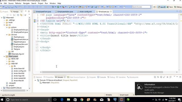Open the Run dropdown arrow beside green play
Viewport: 182px width, 102px height.
[61, 7]
